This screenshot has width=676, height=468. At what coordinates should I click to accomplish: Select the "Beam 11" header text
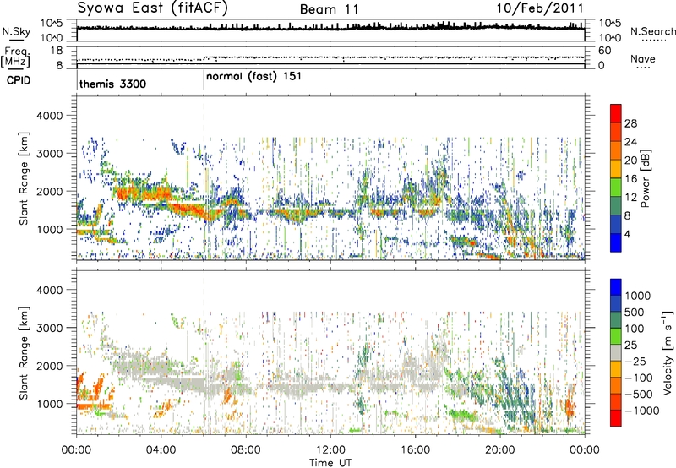(330, 9)
